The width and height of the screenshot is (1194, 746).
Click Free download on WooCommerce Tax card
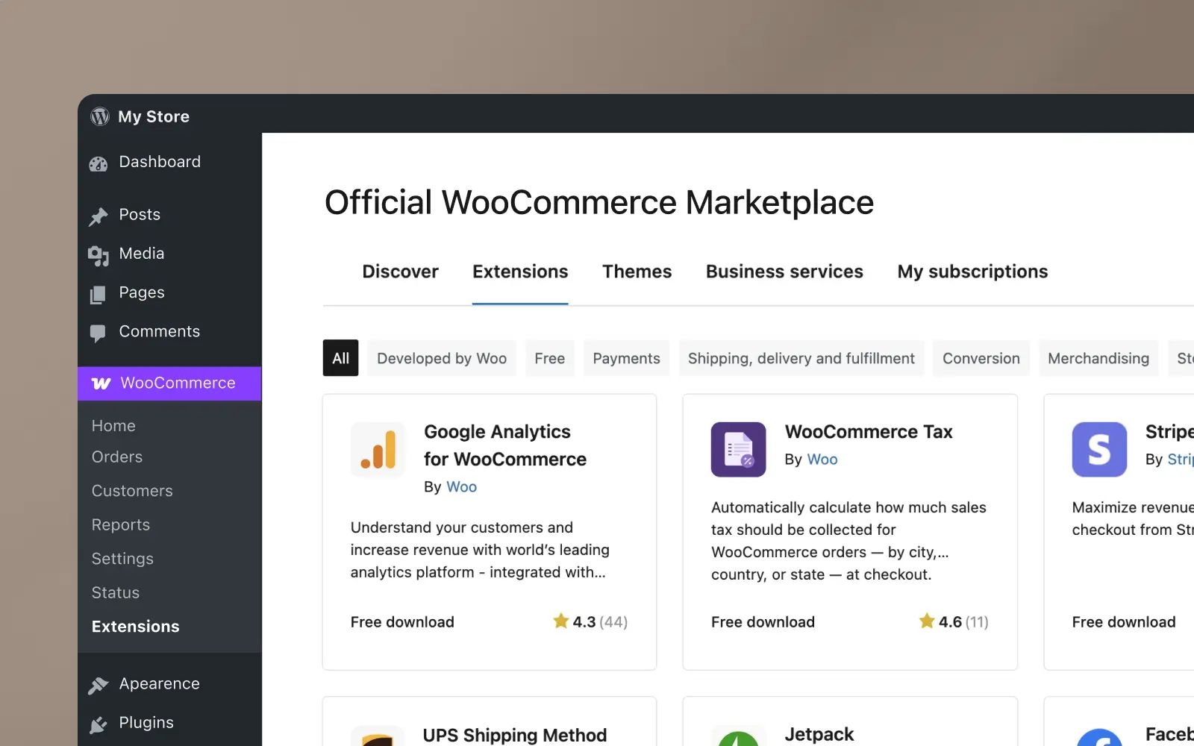pos(763,622)
